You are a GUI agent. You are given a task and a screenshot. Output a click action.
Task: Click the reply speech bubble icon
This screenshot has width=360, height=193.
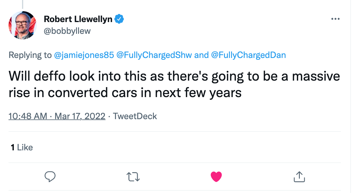coord(50,177)
